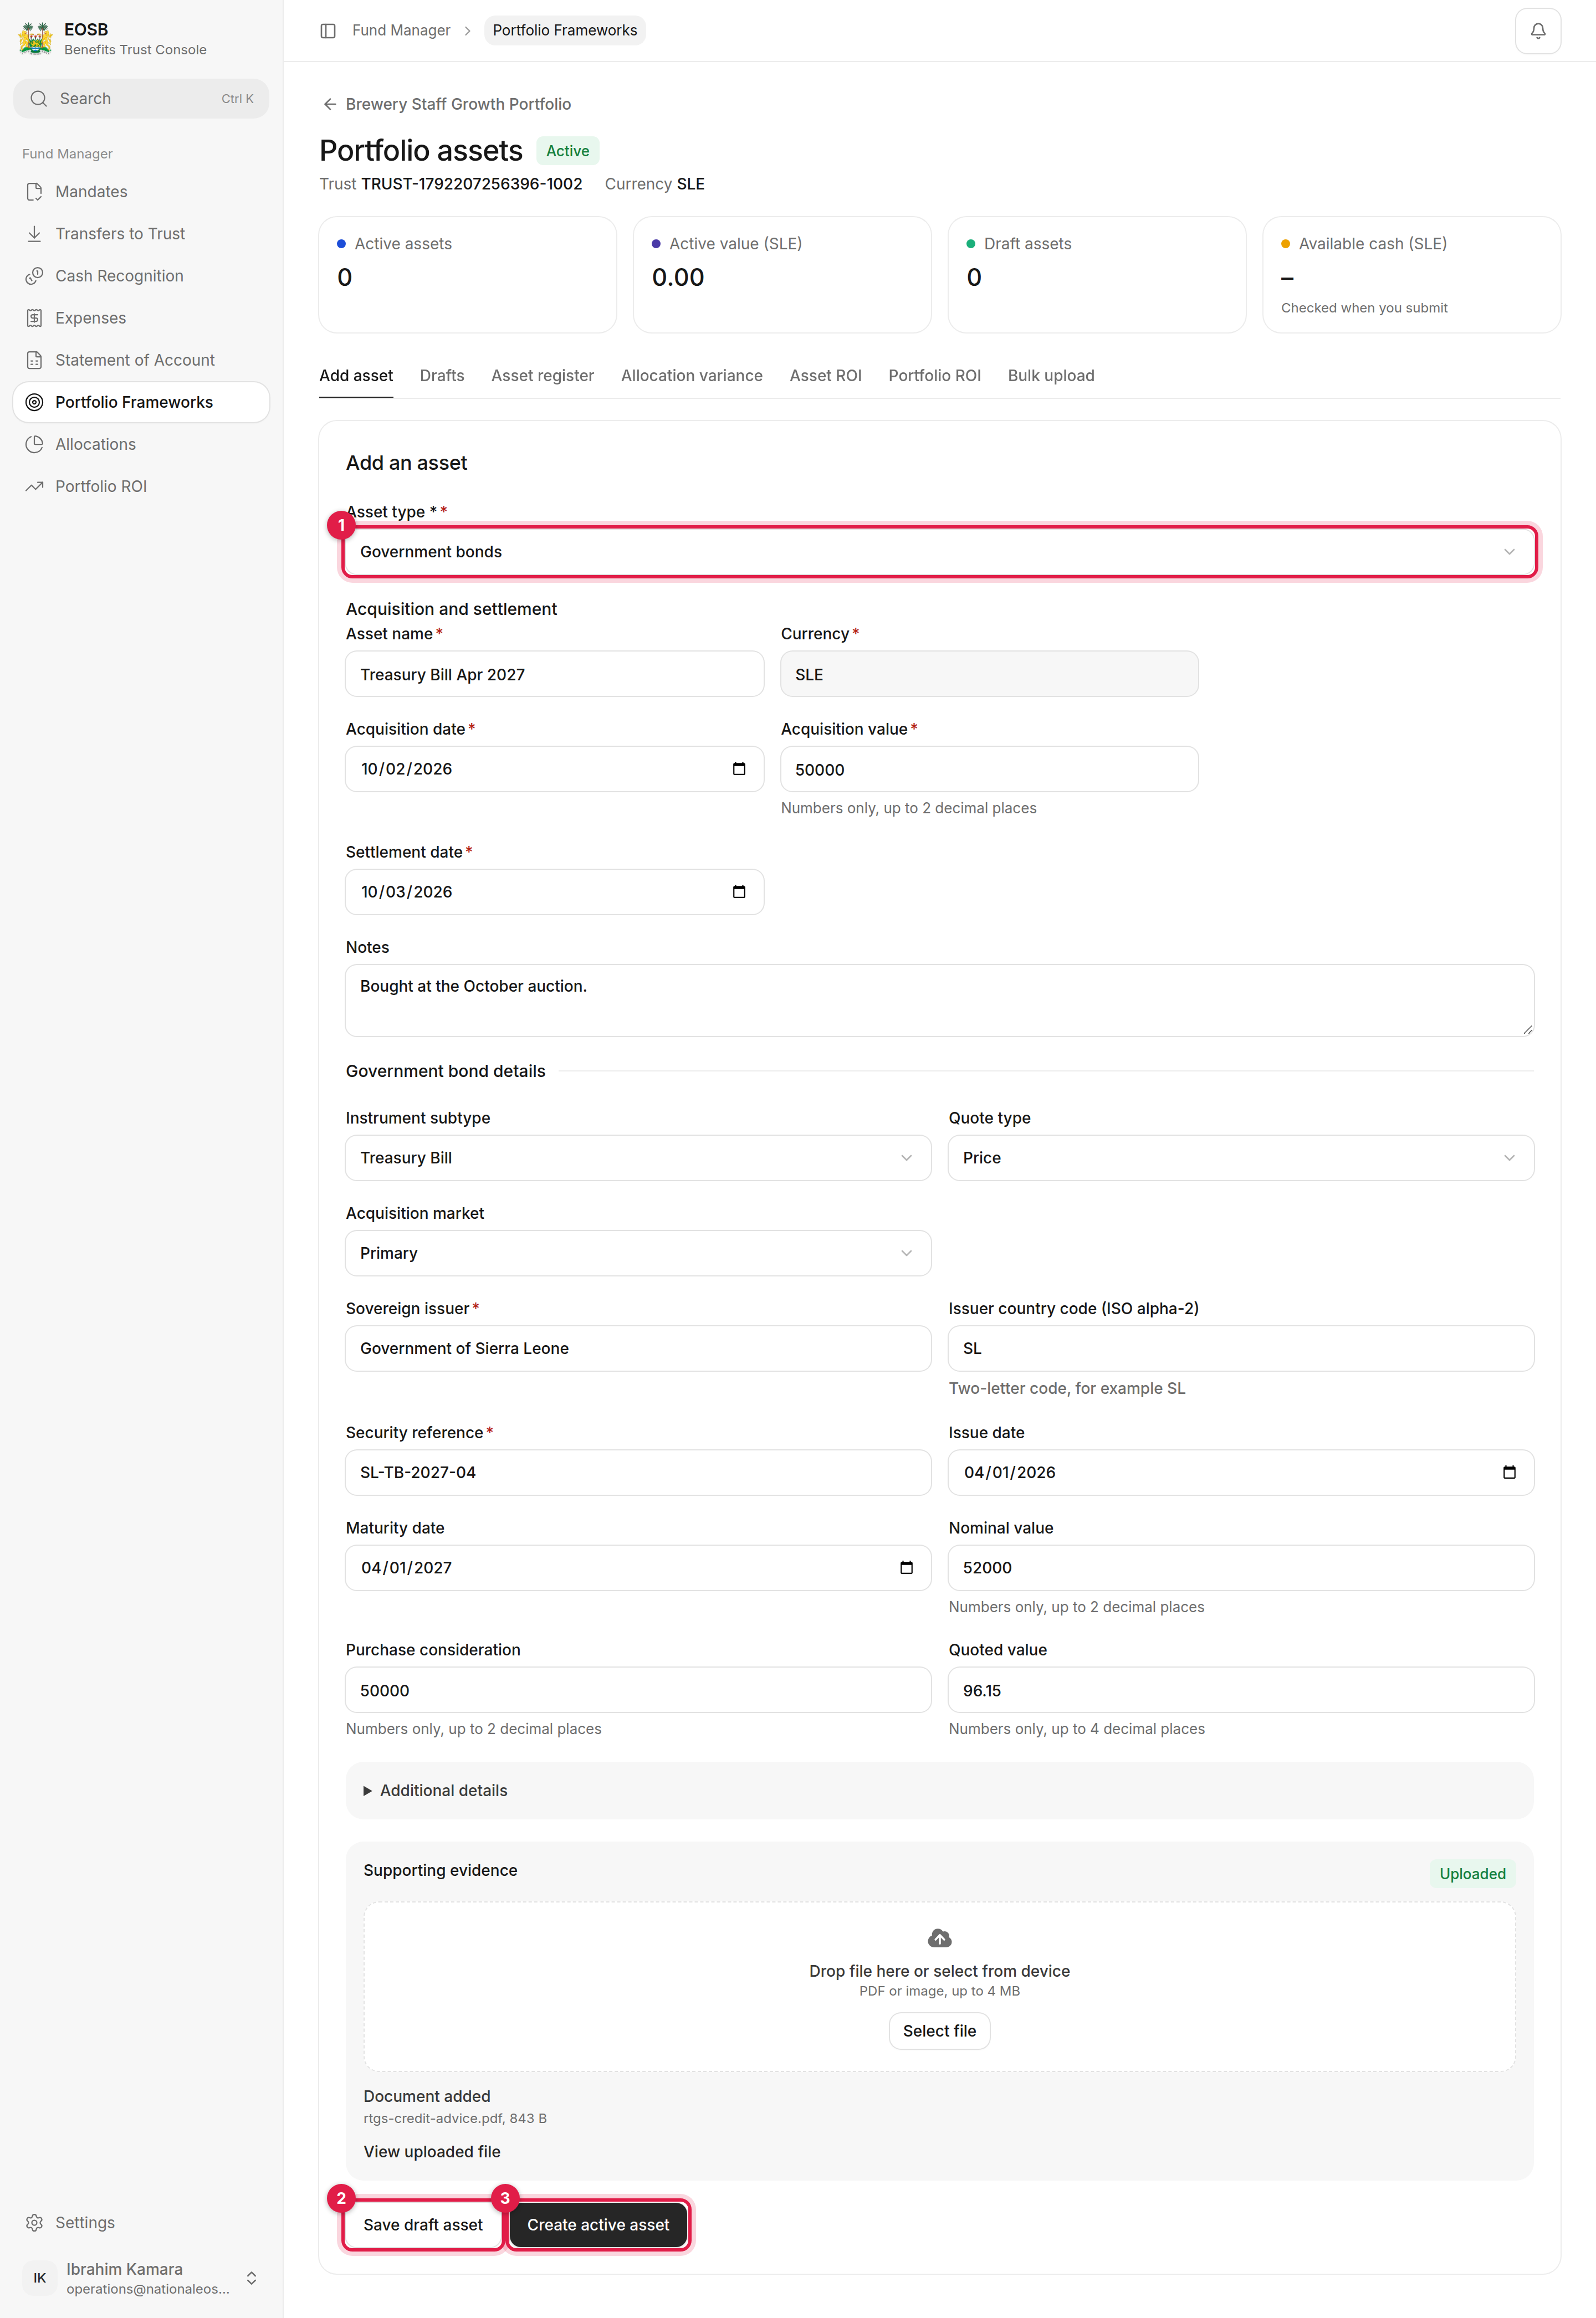Toggle the sidebar panel icon
This screenshot has height=2318, width=1596.
pyautogui.click(x=327, y=30)
